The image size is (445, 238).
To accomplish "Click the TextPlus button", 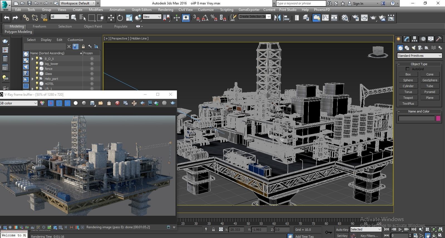I will (408, 104).
